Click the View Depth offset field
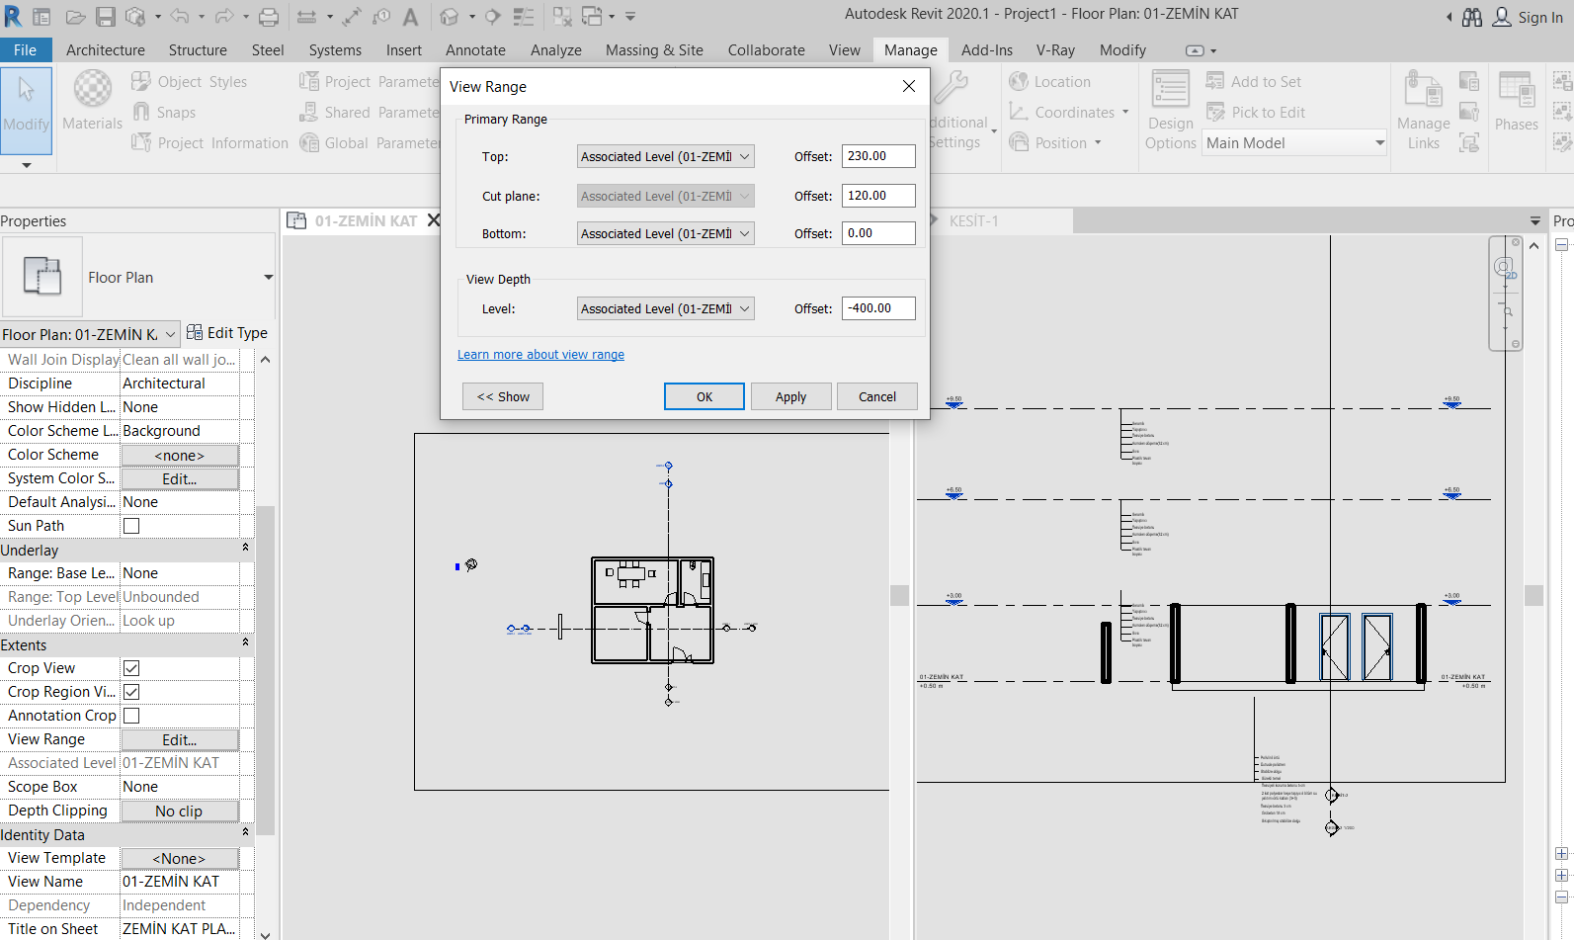This screenshot has width=1574, height=940. 878,308
